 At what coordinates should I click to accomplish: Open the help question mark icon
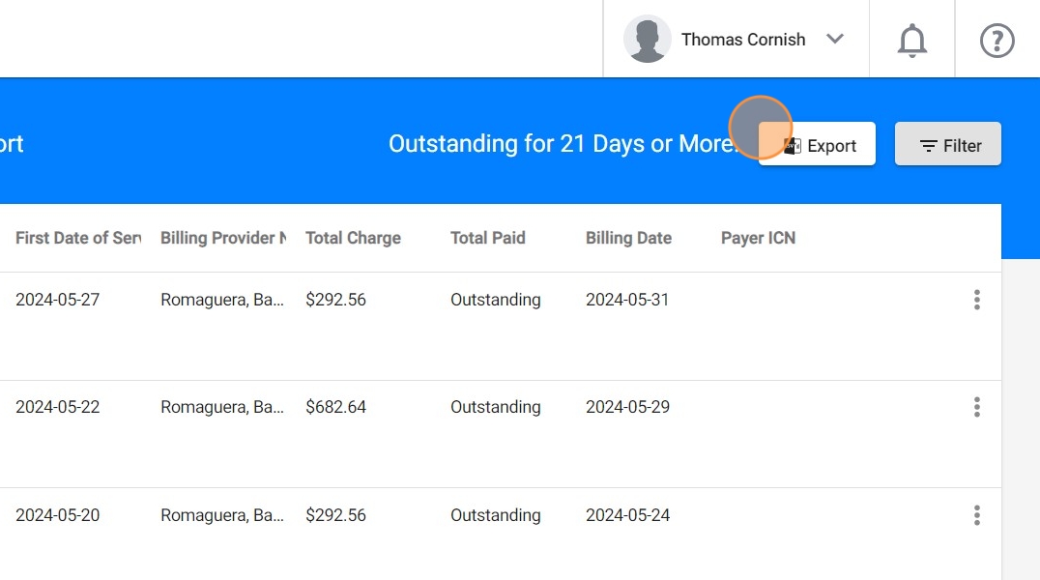click(x=997, y=40)
